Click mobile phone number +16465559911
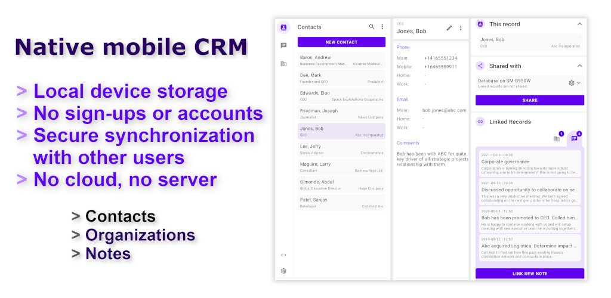Viewport: 611px width, 298px height. (440, 67)
